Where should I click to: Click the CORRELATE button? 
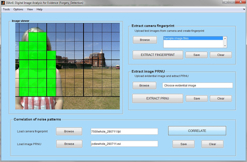coord(197,131)
